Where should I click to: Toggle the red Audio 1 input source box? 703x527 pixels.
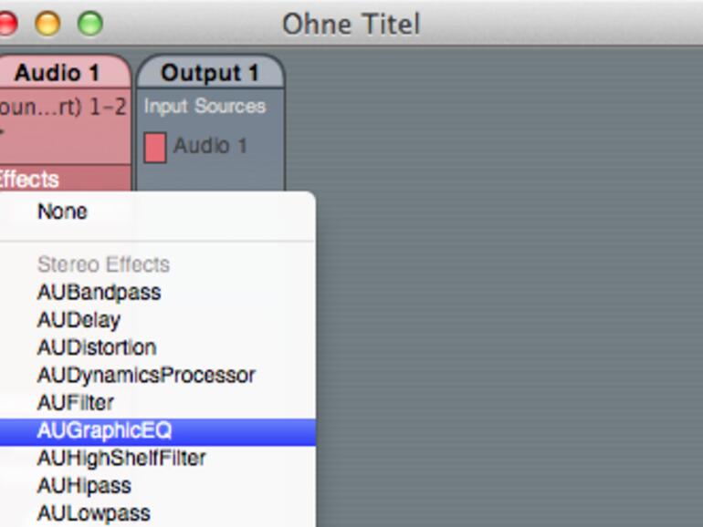tap(155, 147)
